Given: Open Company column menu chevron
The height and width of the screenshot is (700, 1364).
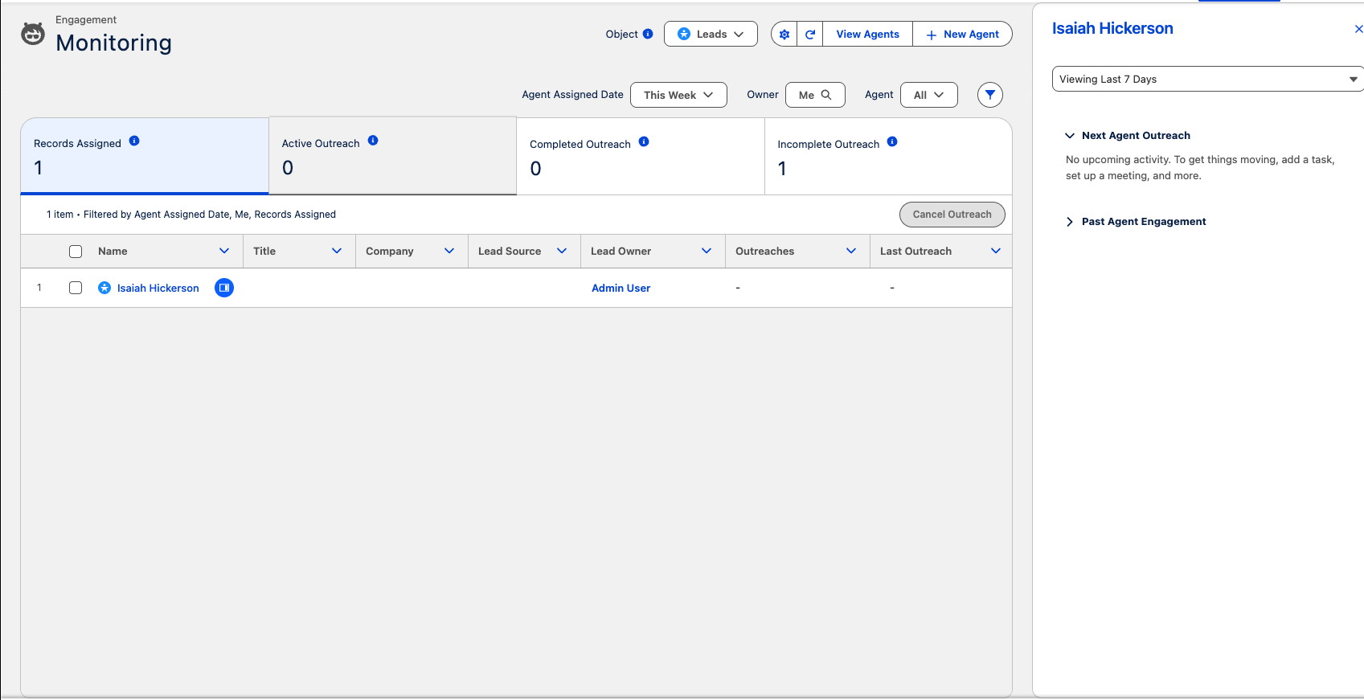Looking at the screenshot, I should pyautogui.click(x=449, y=252).
